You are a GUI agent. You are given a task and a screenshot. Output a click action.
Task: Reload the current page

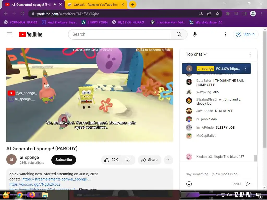pos(22,14)
